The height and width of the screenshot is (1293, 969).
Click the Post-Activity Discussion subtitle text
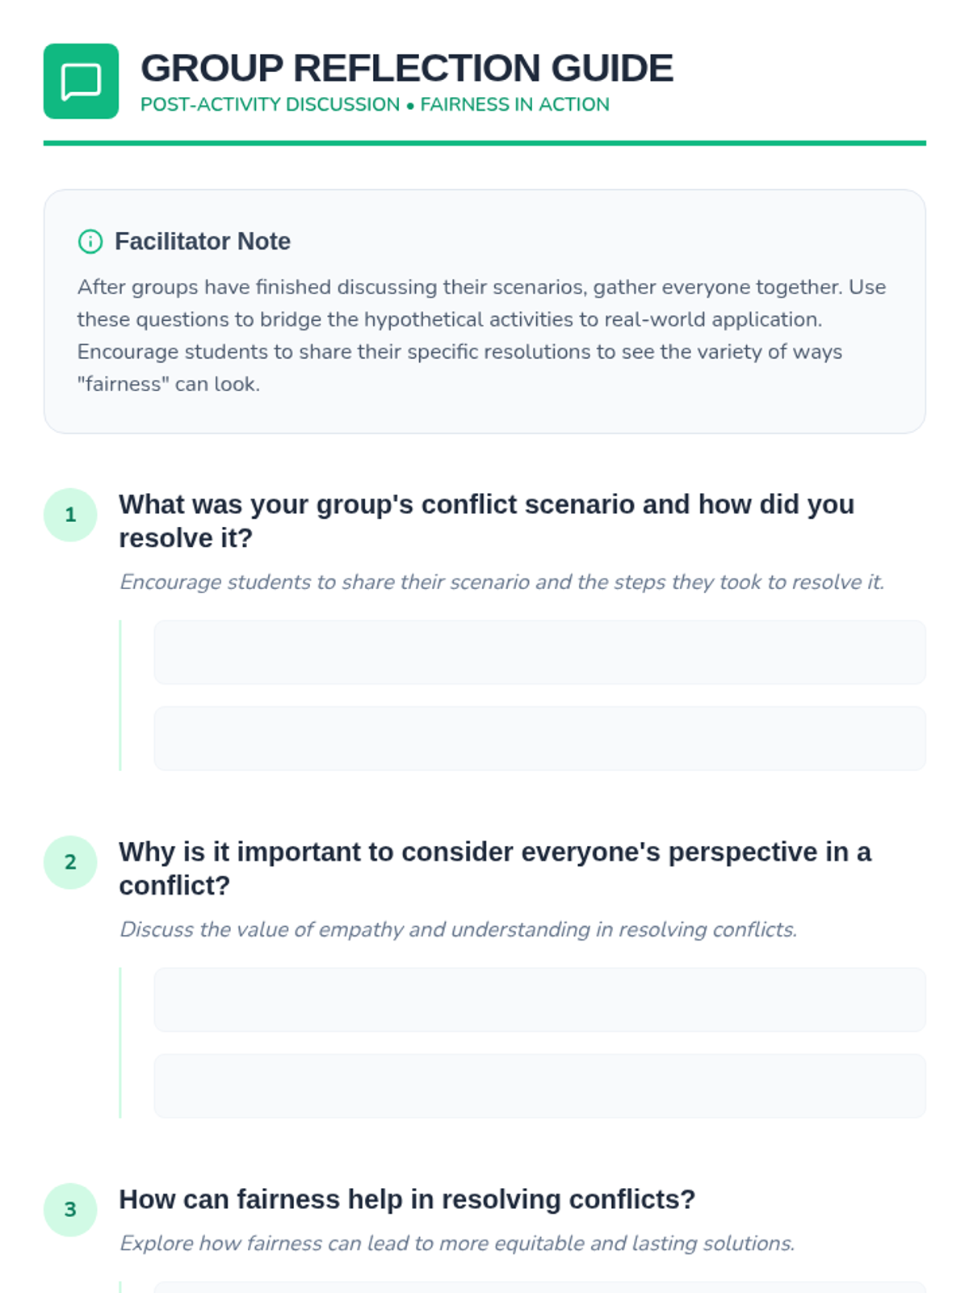click(375, 105)
